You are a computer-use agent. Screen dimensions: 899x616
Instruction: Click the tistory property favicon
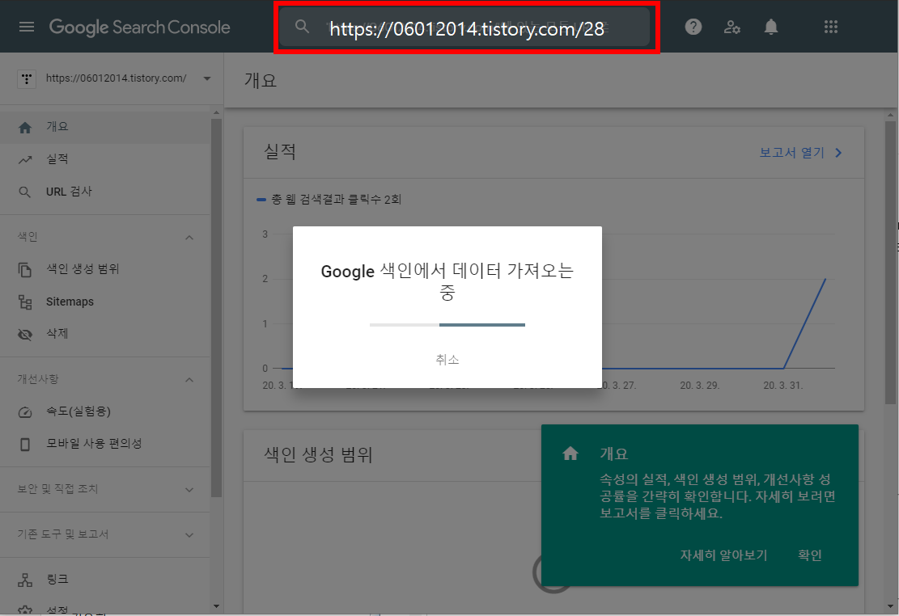pyautogui.click(x=27, y=78)
